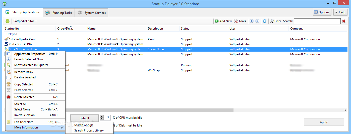Select the 2nd - SOFTPEDIA row

(176, 44)
